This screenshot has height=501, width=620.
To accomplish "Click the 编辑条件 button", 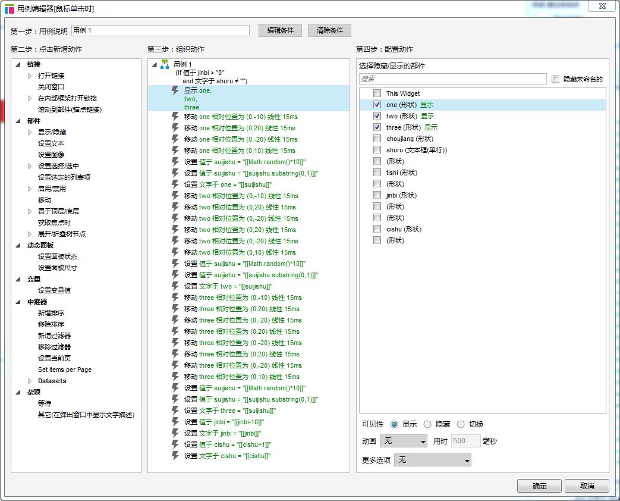I will pyautogui.click(x=281, y=30).
